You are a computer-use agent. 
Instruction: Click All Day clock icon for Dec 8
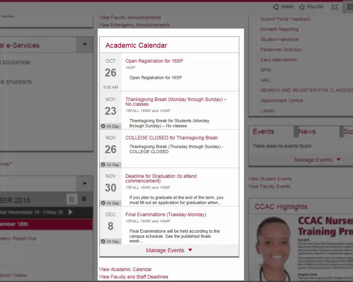pos(103,241)
